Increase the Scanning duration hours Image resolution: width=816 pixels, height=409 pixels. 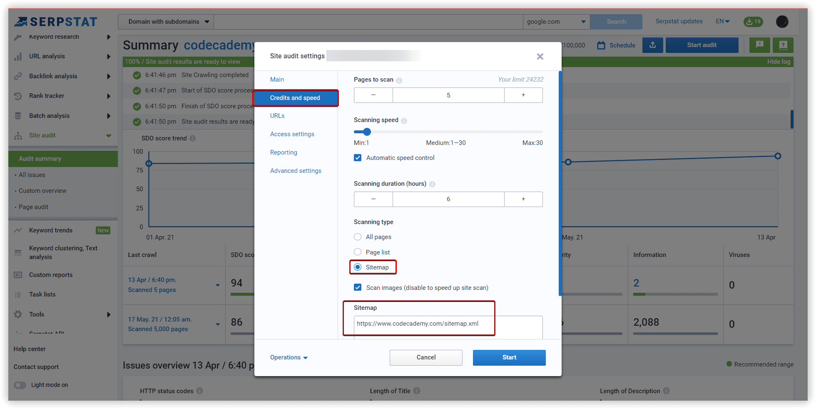pos(523,199)
